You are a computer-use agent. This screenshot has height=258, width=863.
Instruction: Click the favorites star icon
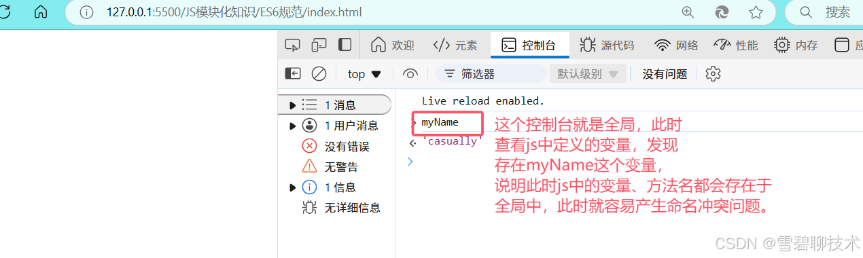point(756,12)
